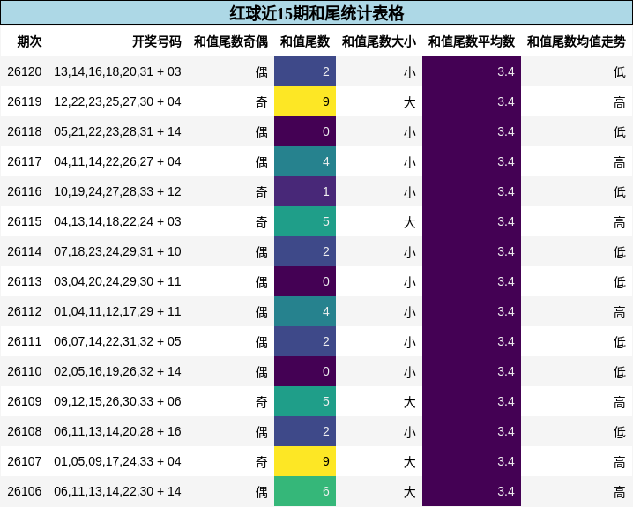Click 偶 parity cell in row 26118

262,132
